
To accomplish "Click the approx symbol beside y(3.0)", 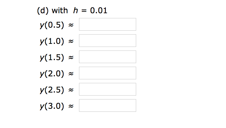I will (71, 106).
